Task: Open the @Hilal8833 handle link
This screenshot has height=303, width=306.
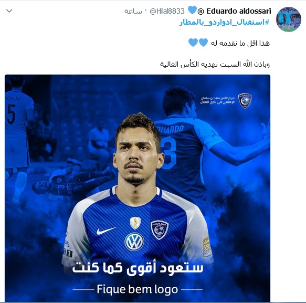Action: click(x=167, y=11)
